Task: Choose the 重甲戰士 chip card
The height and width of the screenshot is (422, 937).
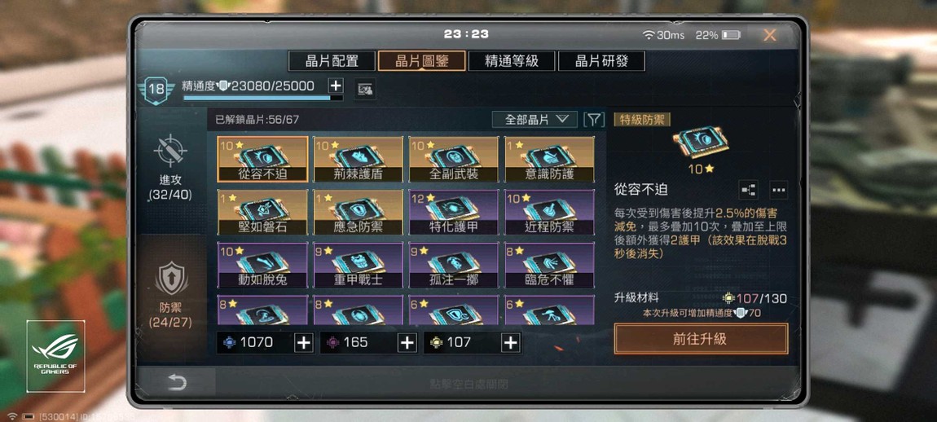Action: (359, 265)
